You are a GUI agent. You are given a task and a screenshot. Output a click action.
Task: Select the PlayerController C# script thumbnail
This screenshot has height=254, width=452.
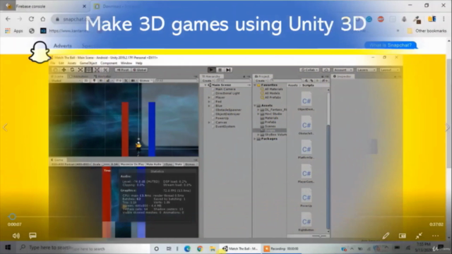point(306,174)
